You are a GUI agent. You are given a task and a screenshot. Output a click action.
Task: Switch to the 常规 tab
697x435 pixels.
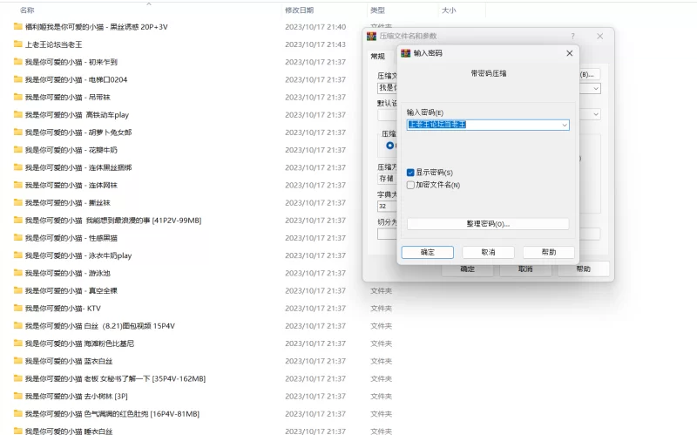tap(377, 57)
